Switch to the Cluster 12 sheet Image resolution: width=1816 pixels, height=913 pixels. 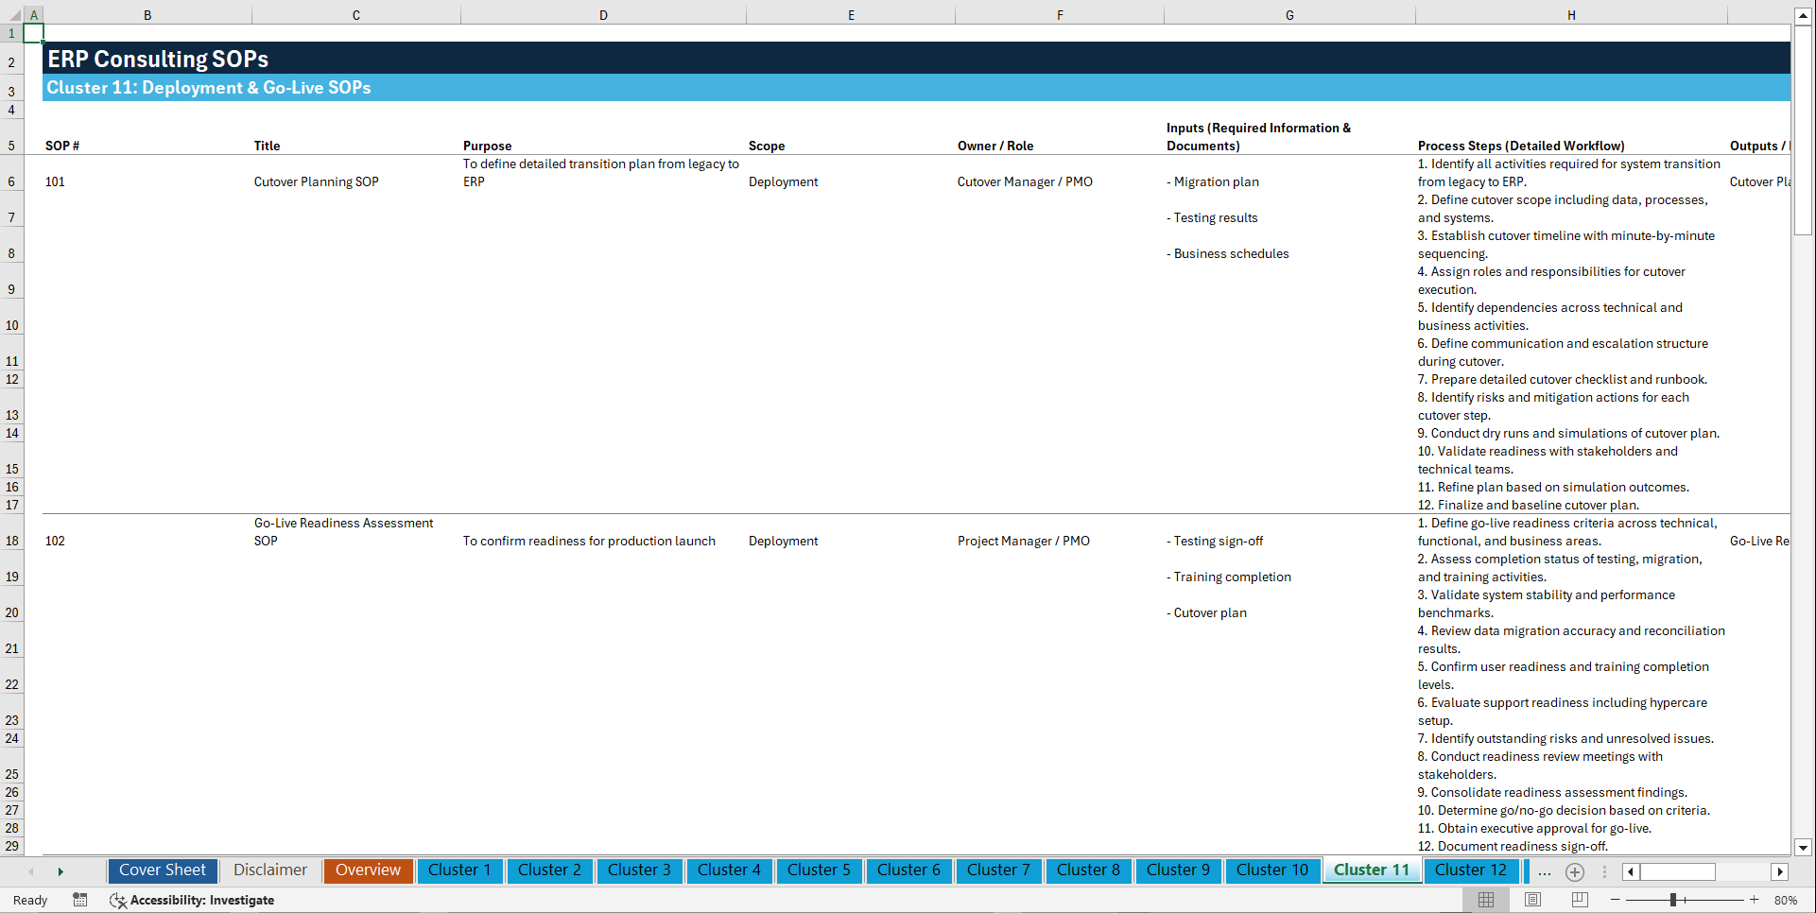1471,870
